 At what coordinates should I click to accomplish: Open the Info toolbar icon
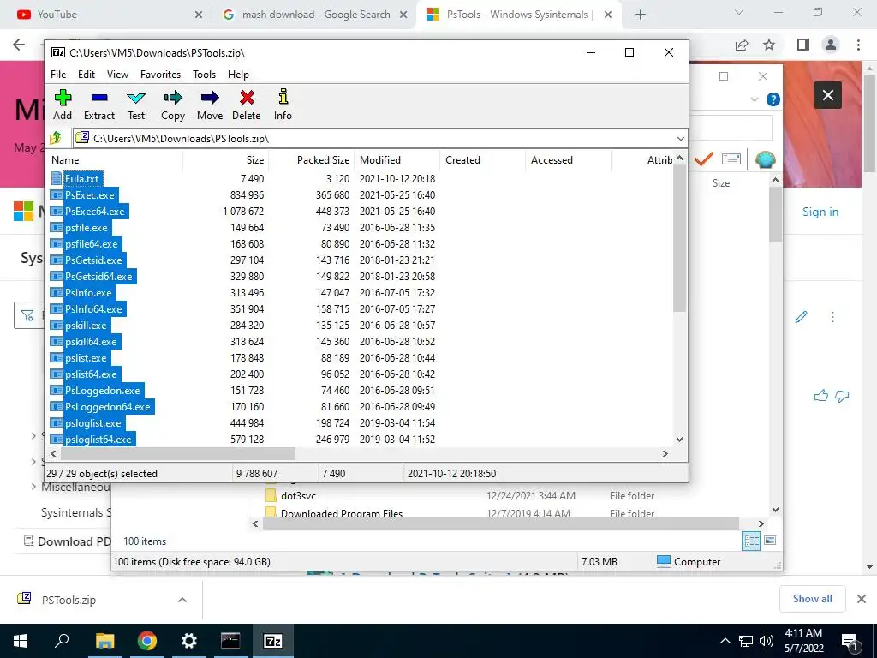tap(283, 104)
